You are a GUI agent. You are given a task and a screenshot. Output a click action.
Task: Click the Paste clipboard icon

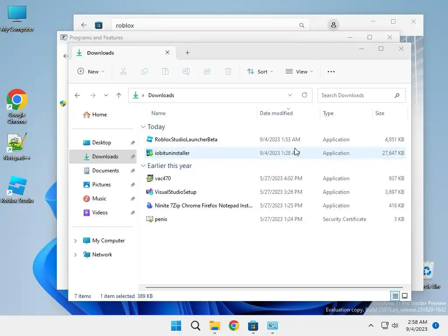click(165, 71)
